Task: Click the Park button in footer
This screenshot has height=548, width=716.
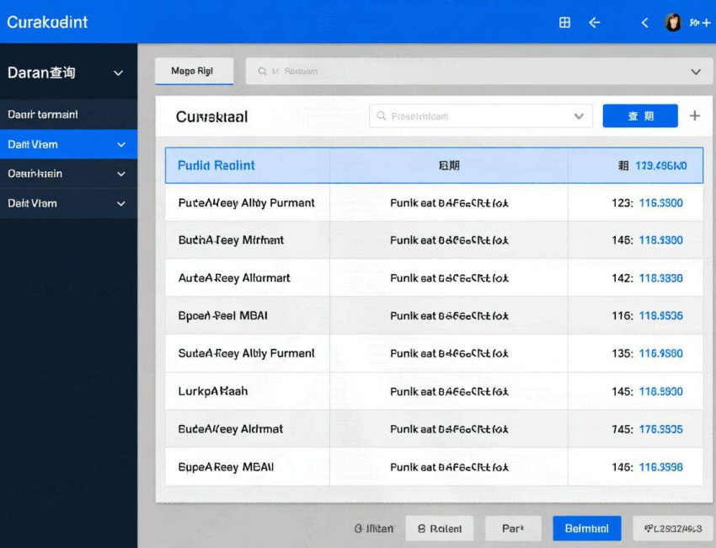Action: [513, 529]
